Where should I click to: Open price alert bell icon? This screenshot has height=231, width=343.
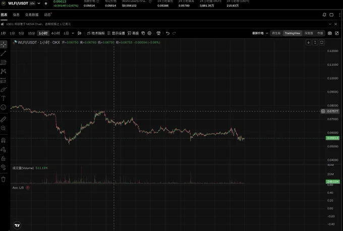[324, 15]
